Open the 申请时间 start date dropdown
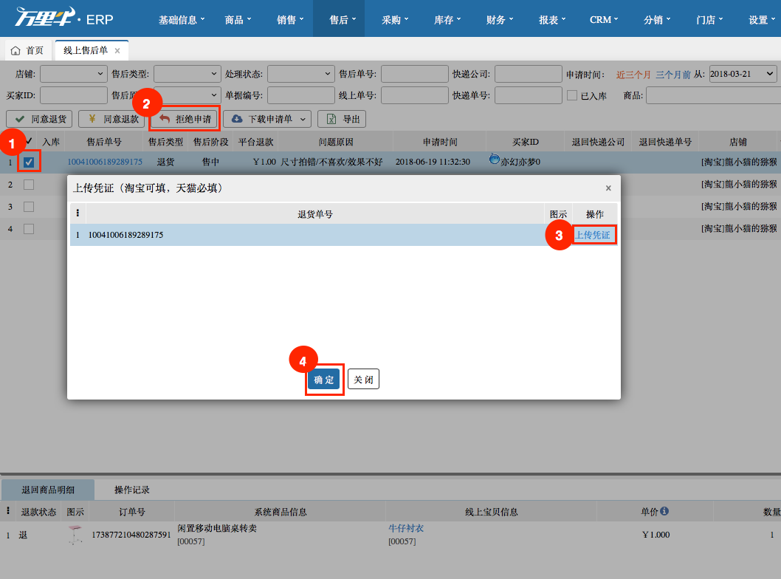Viewport: 781px width, 579px height. [x=743, y=74]
